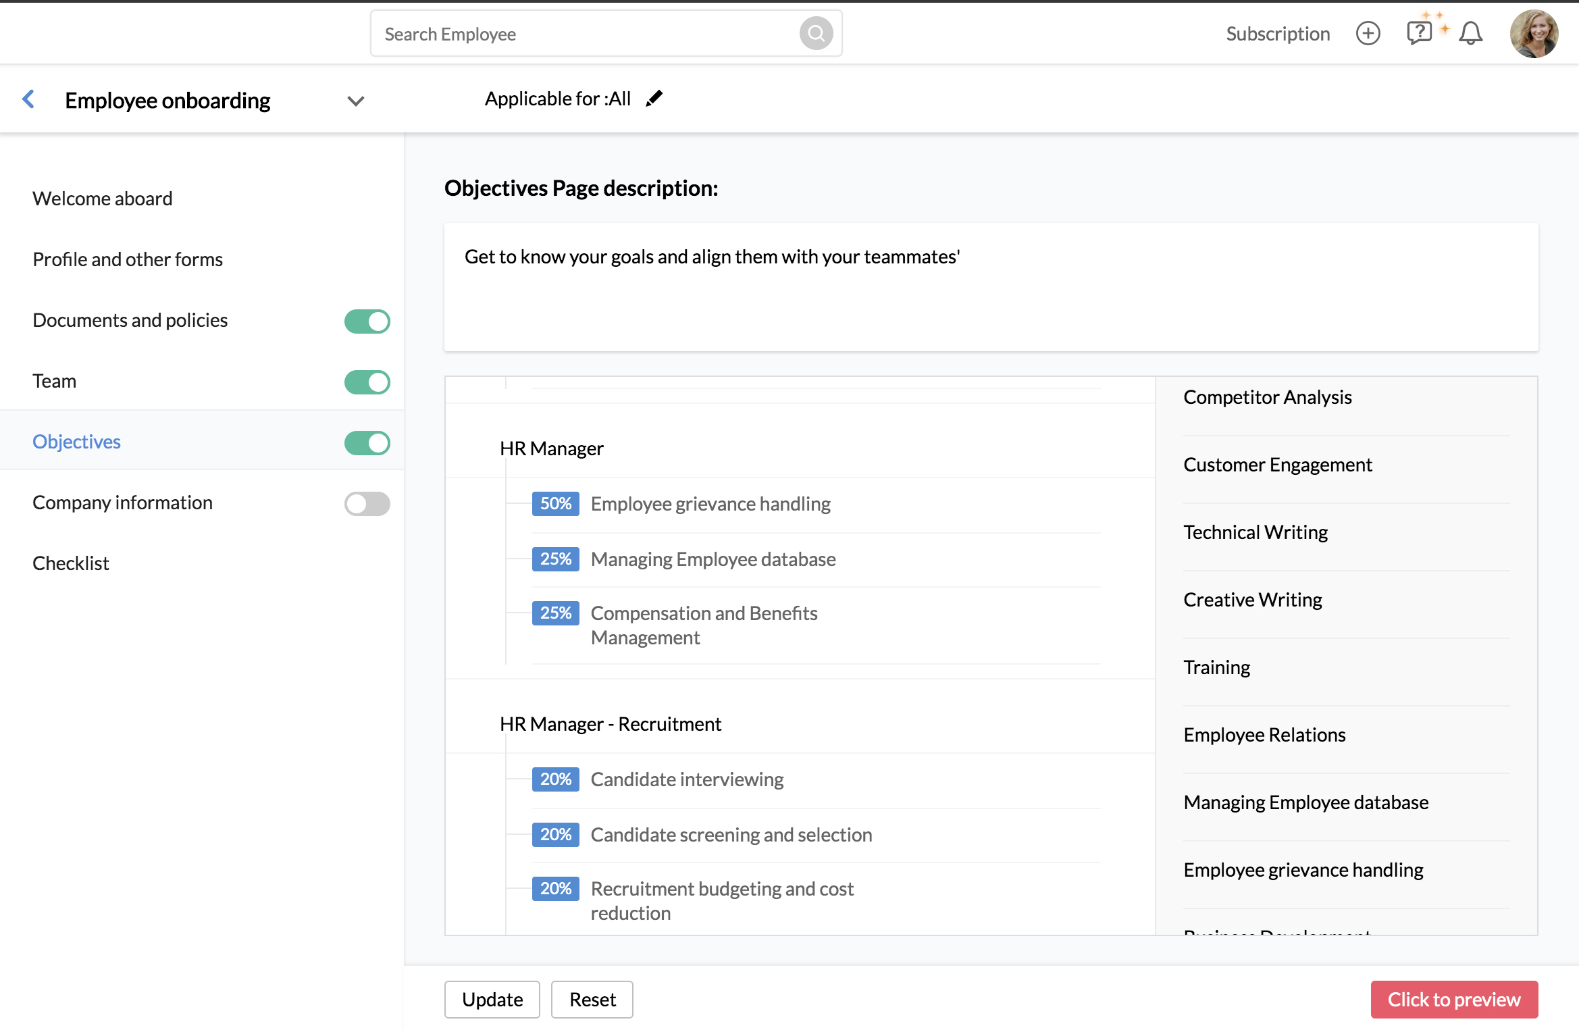Select the HR Manager group header

(x=551, y=448)
